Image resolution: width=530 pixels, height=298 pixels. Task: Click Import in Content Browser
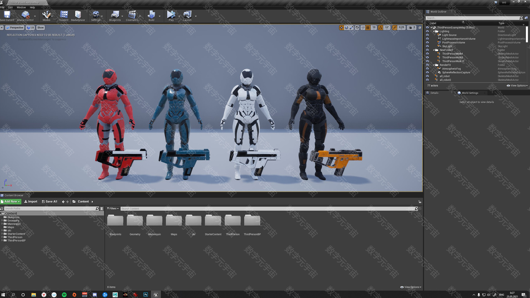click(31, 202)
